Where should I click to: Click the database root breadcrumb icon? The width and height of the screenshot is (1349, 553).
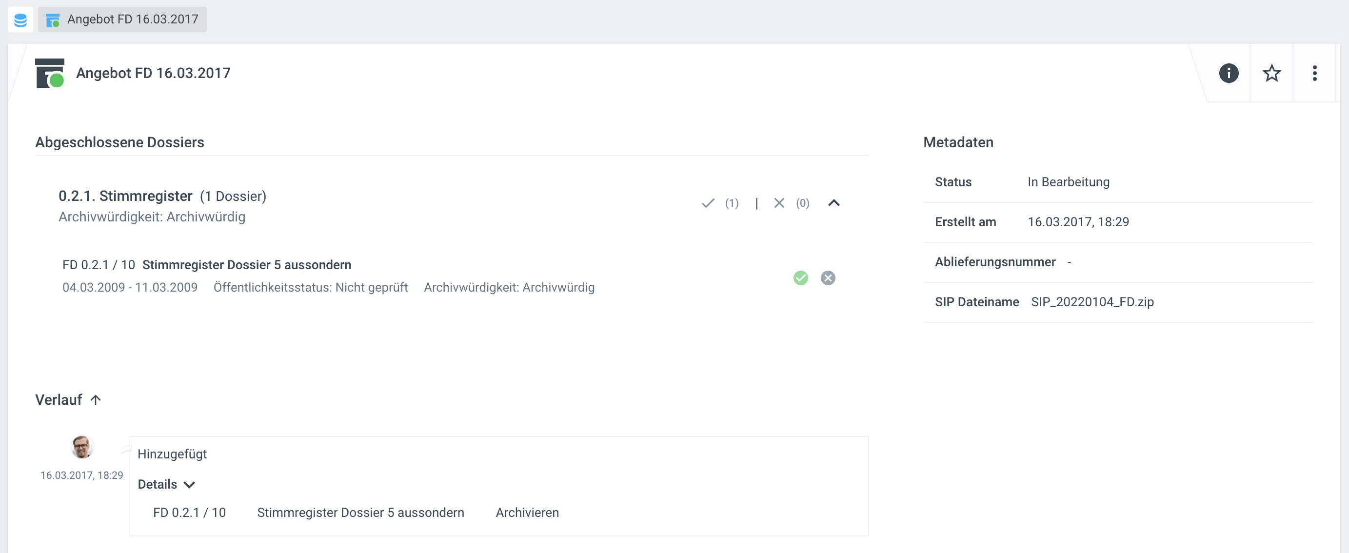tap(20, 20)
